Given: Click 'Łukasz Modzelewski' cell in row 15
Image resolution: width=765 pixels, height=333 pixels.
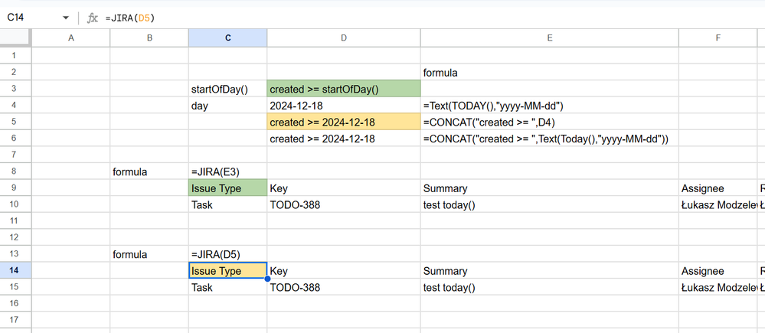Looking at the screenshot, I should pyautogui.click(x=718, y=287).
